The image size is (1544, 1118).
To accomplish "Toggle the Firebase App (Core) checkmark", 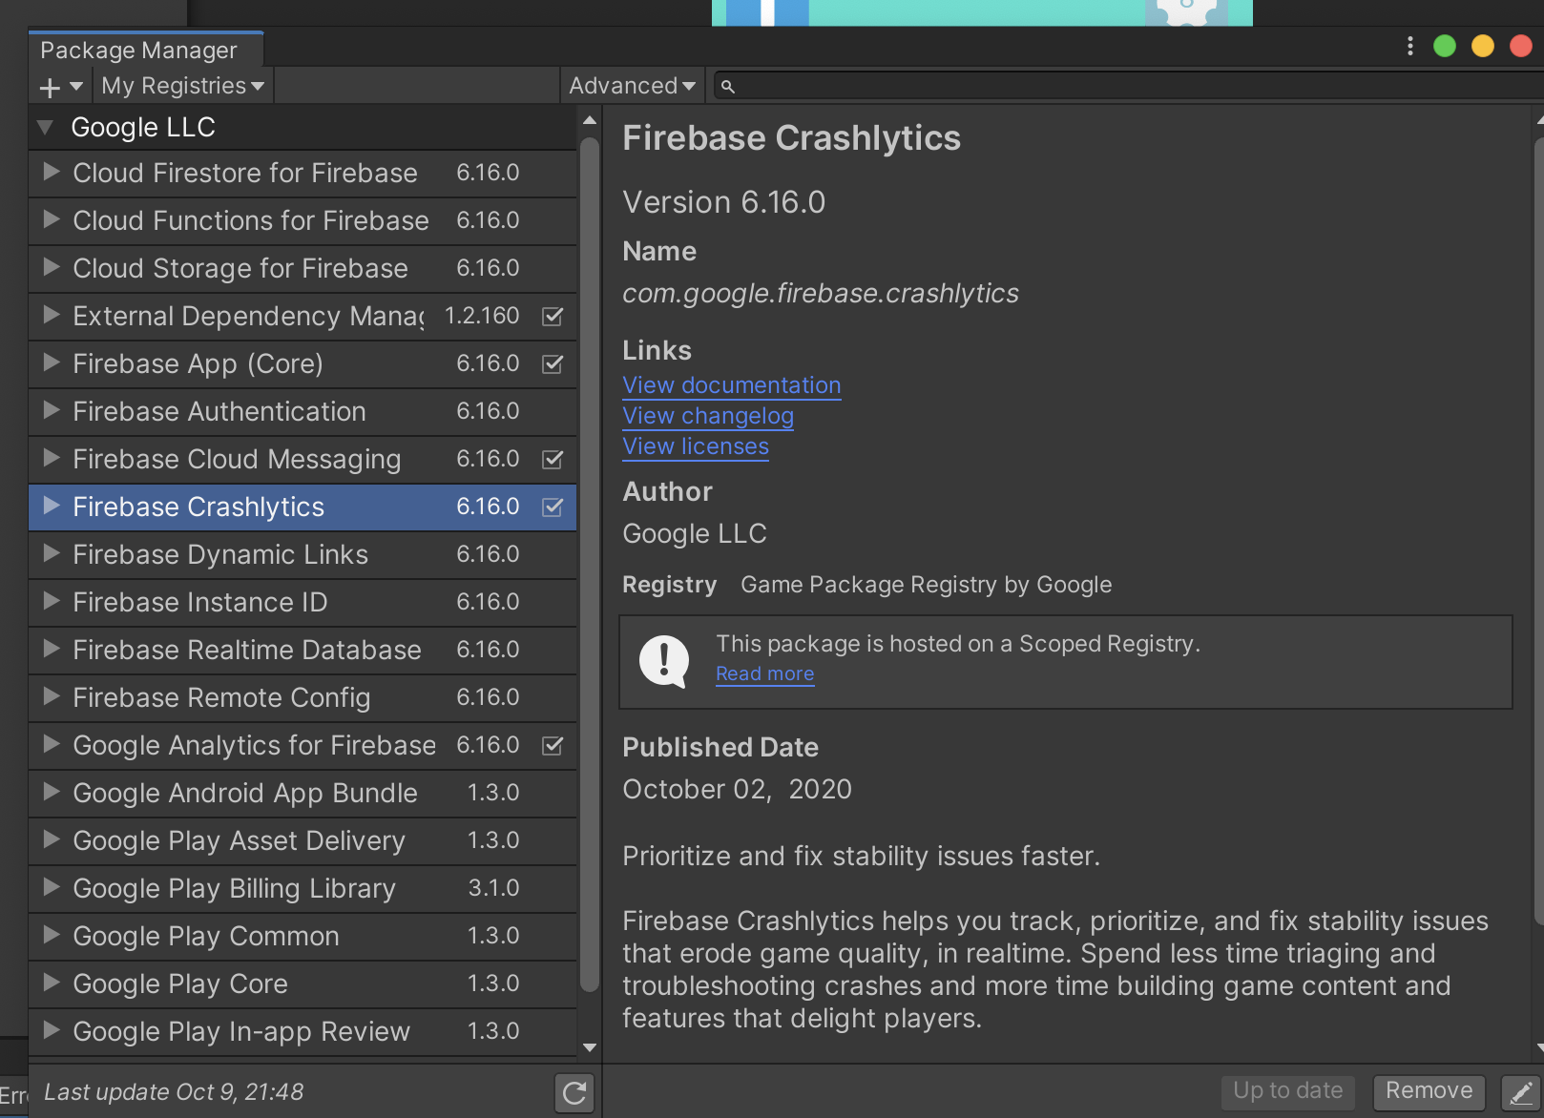I will click(553, 363).
